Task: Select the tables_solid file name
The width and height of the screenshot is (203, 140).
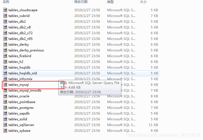Action: pos(18,119)
